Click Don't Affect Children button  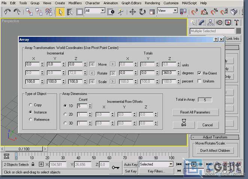215,151
